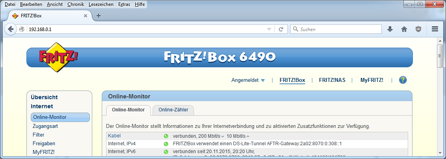Select the Online-Monitor tab
This screenshot has width=446, height=159.
click(128, 110)
